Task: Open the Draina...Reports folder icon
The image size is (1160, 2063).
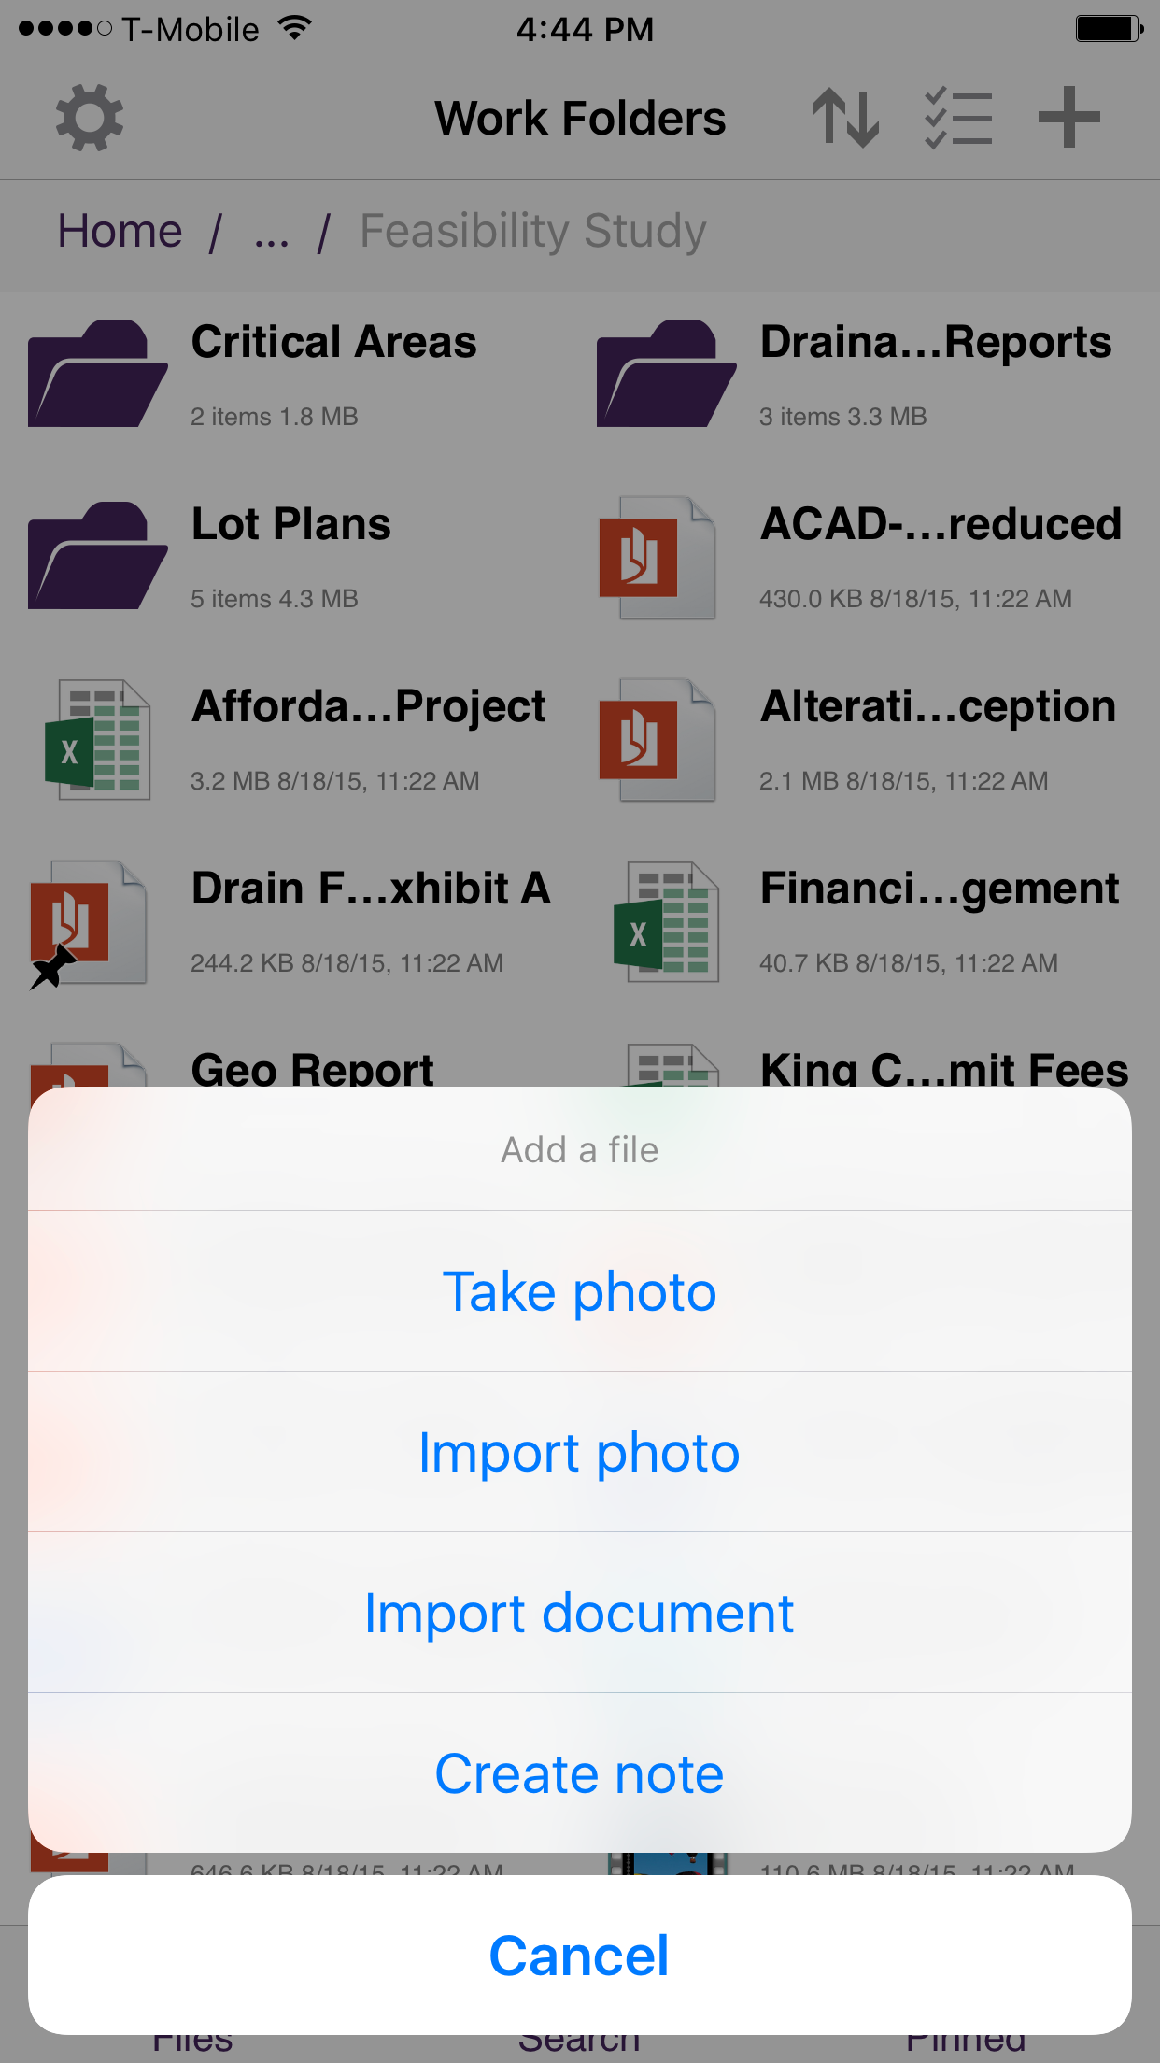Action: [666, 374]
